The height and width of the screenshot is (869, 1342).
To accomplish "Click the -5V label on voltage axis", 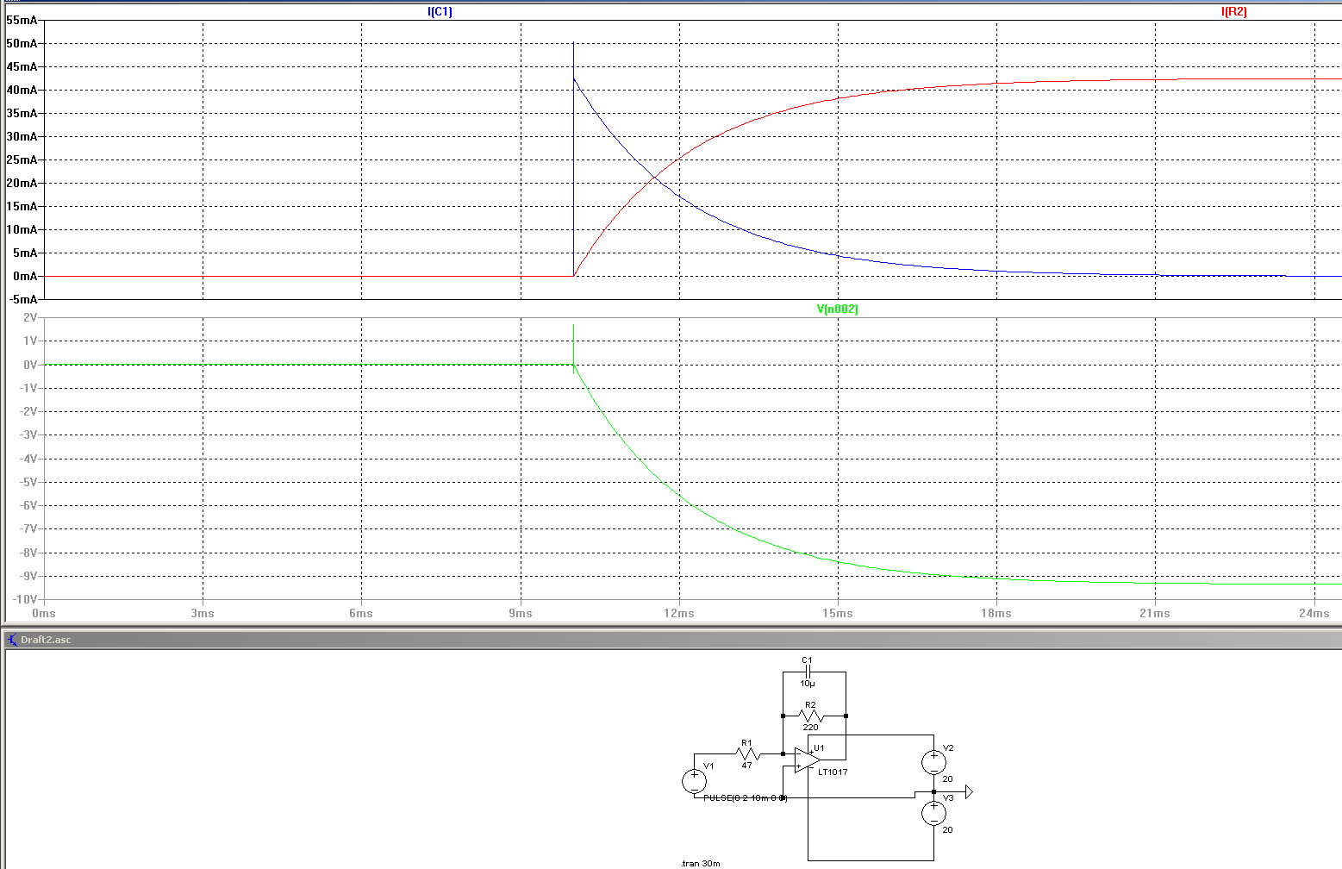I will pyautogui.click(x=29, y=483).
